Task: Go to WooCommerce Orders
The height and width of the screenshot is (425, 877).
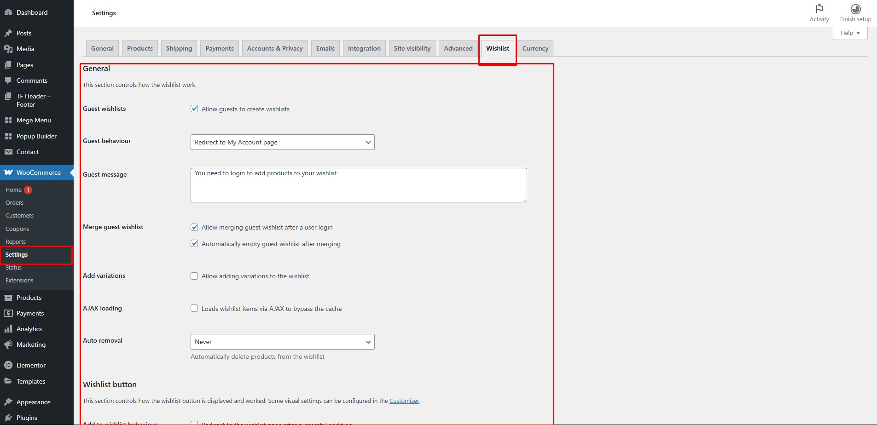Action: (x=14, y=202)
